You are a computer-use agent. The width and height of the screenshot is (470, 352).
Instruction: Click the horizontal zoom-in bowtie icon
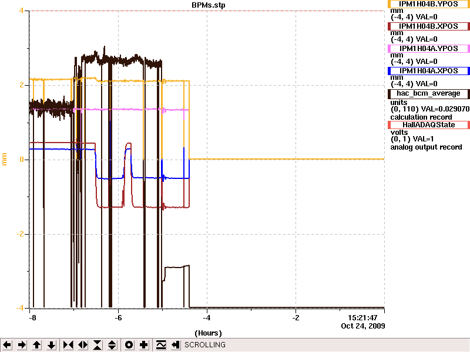tap(68, 345)
